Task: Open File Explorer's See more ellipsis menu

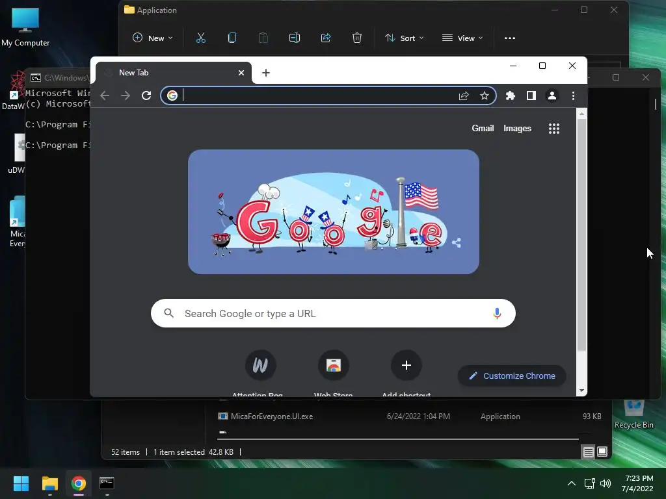Action: click(510, 38)
